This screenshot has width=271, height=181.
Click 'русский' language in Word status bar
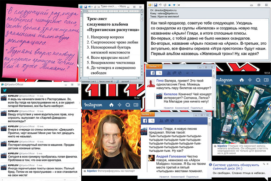[125, 82]
